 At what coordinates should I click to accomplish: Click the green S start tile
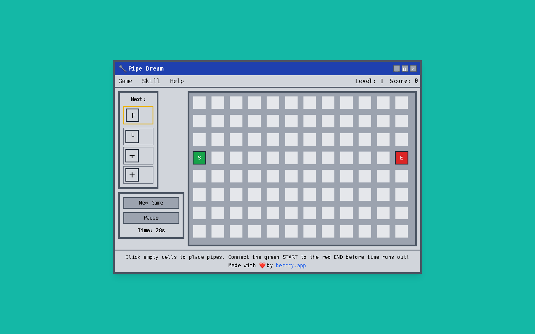(199, 157)
